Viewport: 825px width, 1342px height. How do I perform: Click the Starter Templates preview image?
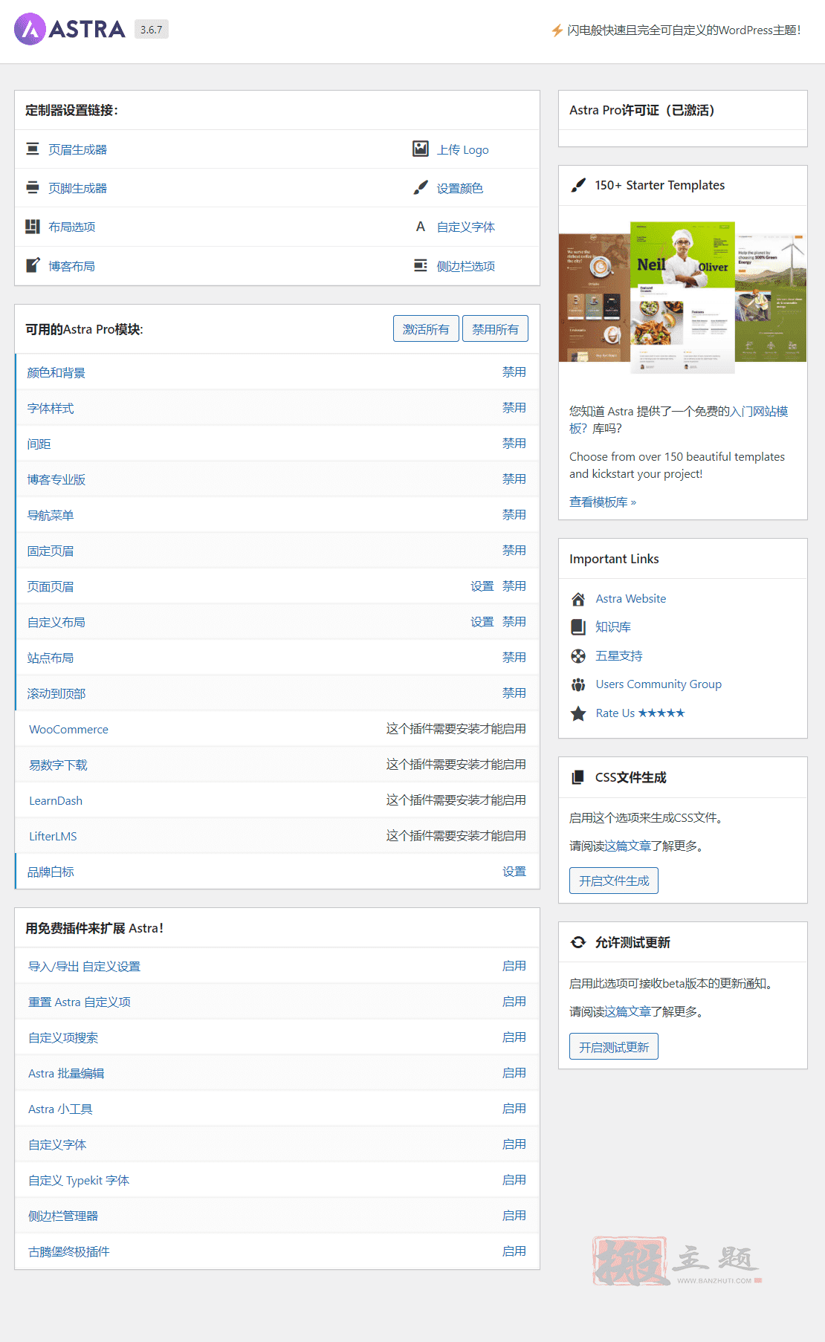pyautogui.click(x=682, y=296)
